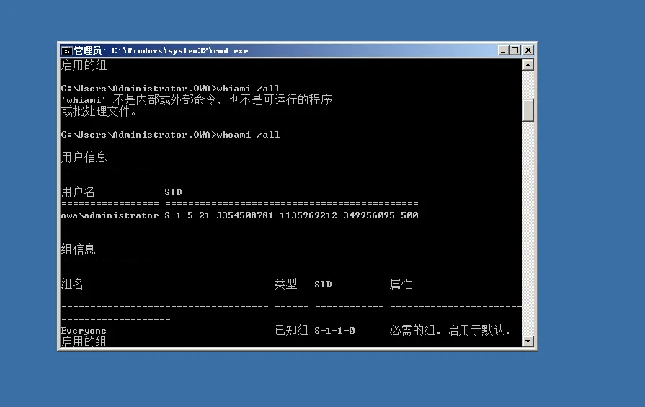This screenshot has height=407, width=645.
Task: Click the 类型 column header
Action: tap(285, 285)
